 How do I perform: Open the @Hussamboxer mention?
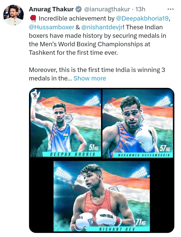[x=52, y=27]
